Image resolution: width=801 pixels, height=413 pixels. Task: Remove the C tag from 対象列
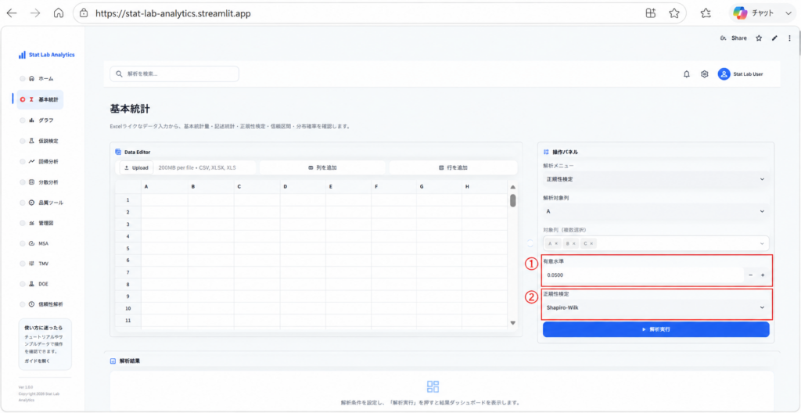[x=591, y=244]
